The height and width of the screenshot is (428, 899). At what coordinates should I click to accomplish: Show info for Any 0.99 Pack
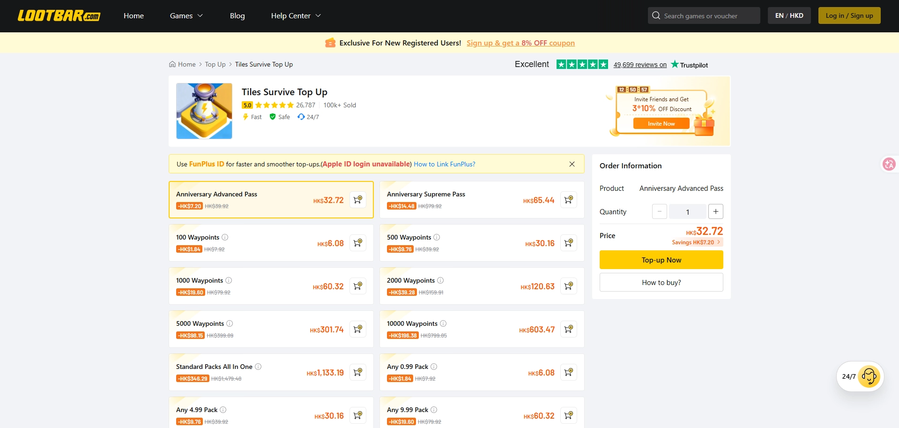pyautogui.click(x=434, y=367)
